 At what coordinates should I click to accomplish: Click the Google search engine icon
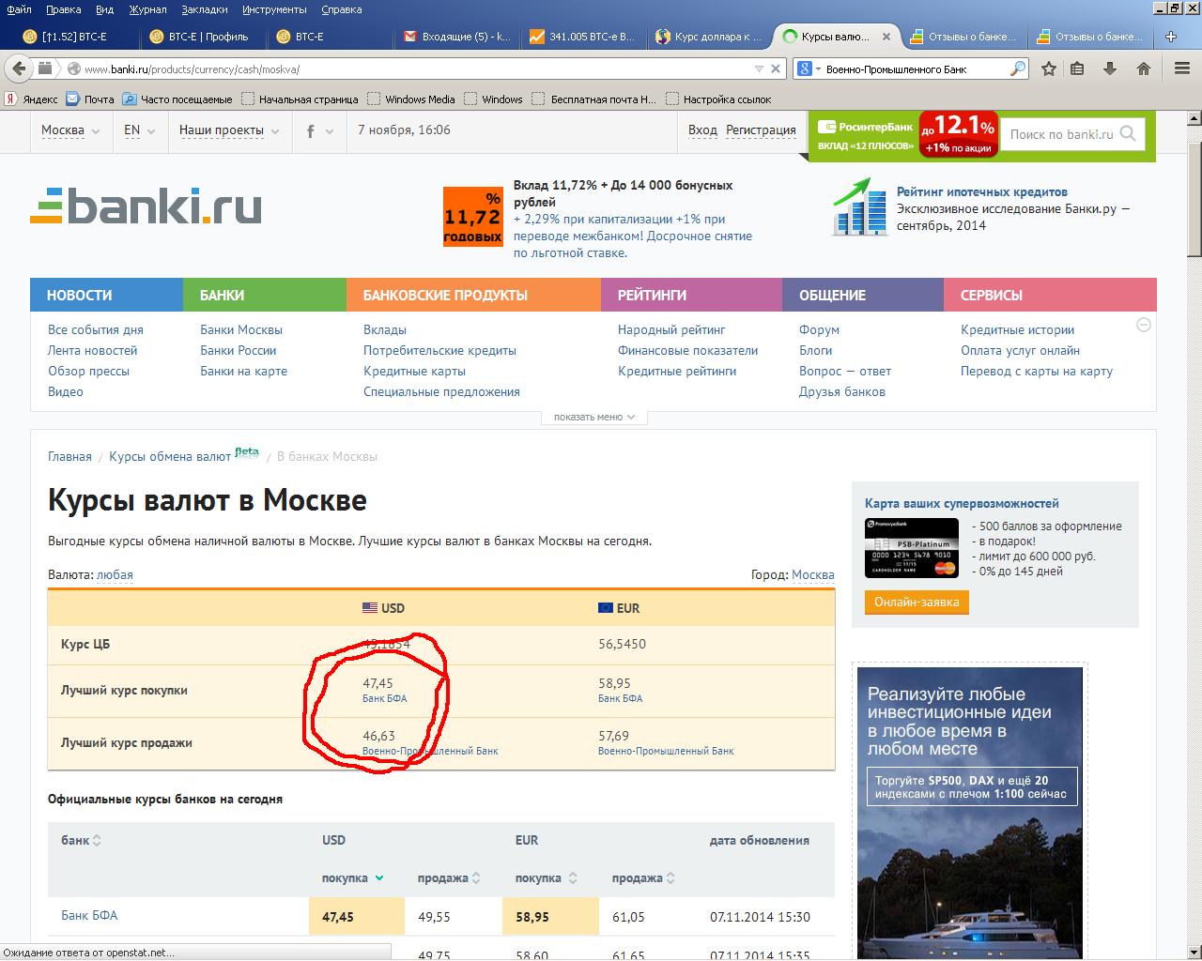pos(805,69)
